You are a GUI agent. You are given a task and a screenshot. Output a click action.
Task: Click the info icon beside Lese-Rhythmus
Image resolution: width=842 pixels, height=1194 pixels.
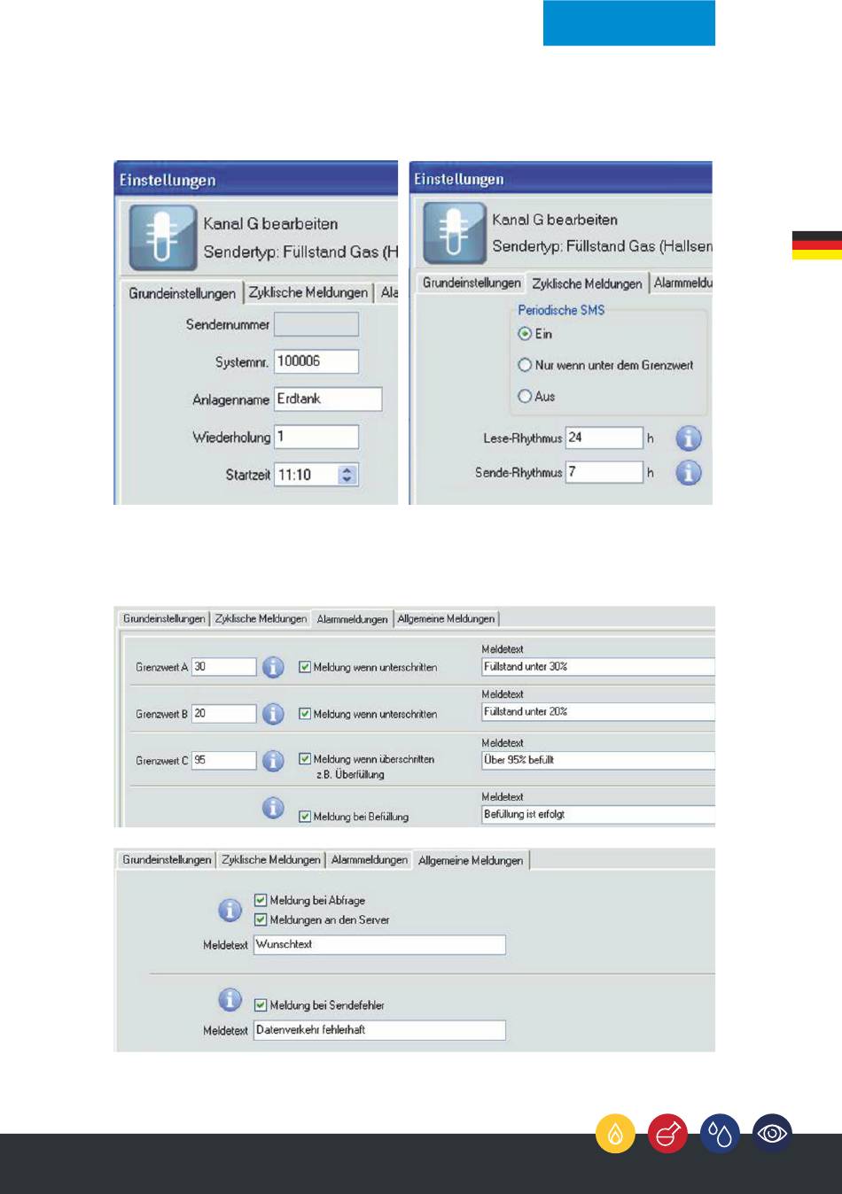pos(689,438)
